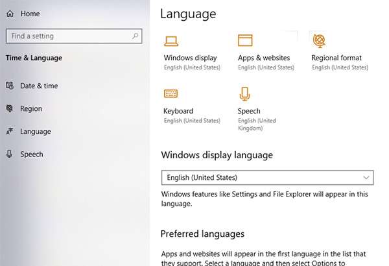
Task: Click the Keyboard tile icon
Action: pos(171,93)
